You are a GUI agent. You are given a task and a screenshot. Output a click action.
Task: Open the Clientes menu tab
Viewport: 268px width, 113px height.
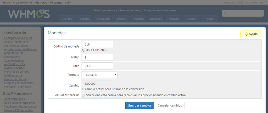[67, 19]
